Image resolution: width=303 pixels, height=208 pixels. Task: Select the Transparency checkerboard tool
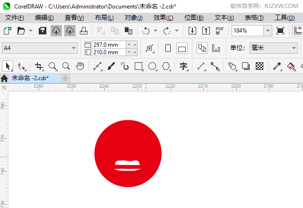260,67
